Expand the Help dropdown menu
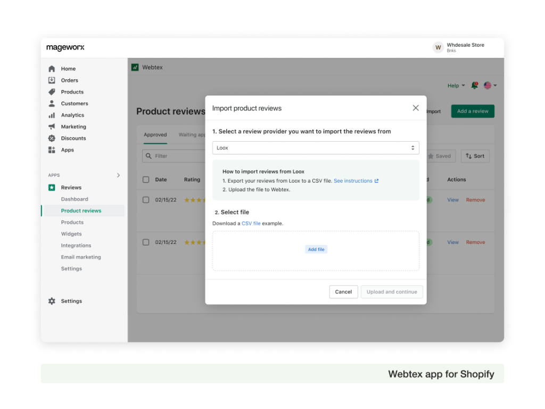Screen dimensions: 545x409 tap(456, 86)
